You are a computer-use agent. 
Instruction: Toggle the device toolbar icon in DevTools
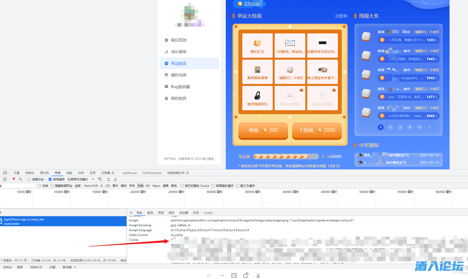click(5, 173)
